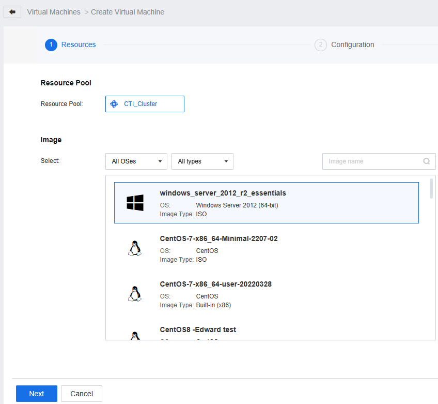Click the CentOS8 Edward test penguin icon
The image size is (438, 404).
coord(134,336)
